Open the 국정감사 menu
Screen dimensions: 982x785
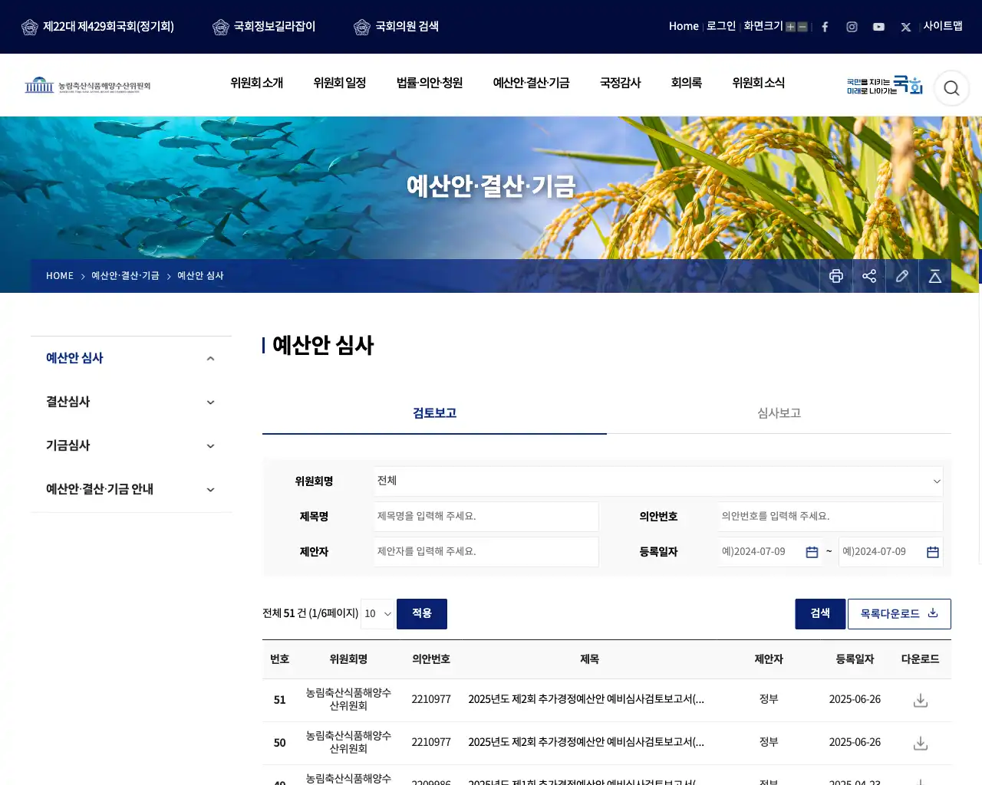coord(620,83)
